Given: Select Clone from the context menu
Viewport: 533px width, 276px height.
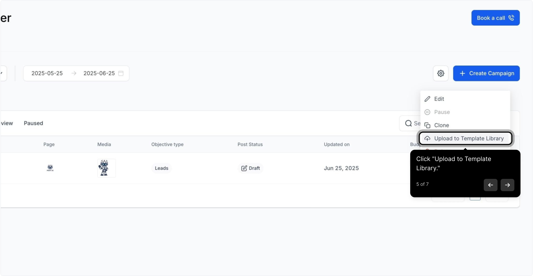Looking at the screenshot, I should pyautogui.click(x=465, y=125).
